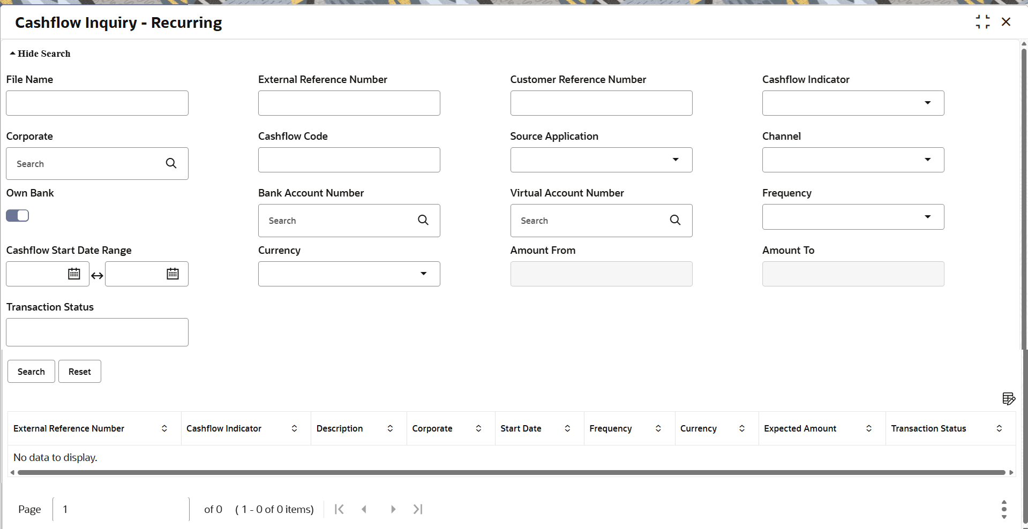Click the File Name input field
Image resolution: width=1028 pixels, height=529 pixels.
point(97,103)
